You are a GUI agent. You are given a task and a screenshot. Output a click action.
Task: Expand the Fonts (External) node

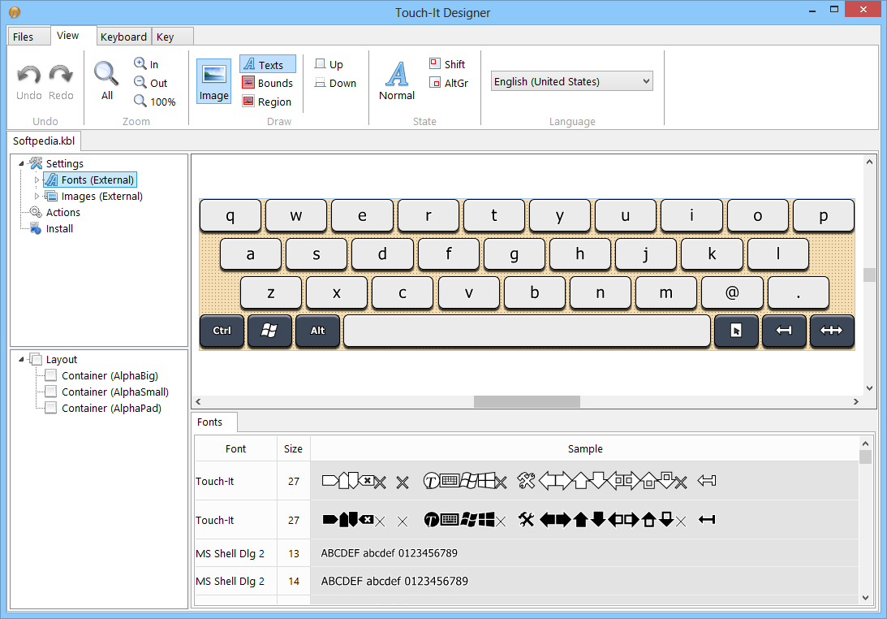pos(37,180)
